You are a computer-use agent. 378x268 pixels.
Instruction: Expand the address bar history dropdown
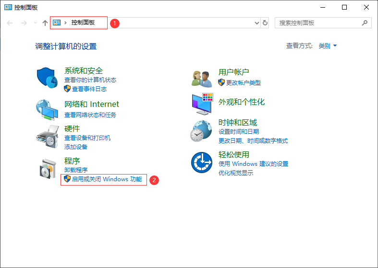pos(257,23)
